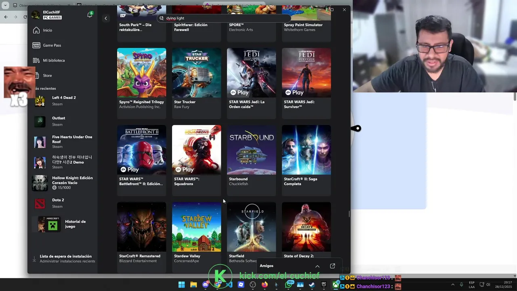Open Epic Games Launcher from taskbar

coord(324,285)
